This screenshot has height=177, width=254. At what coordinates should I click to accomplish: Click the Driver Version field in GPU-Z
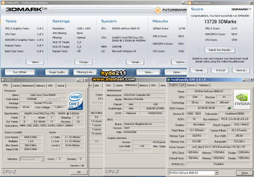[219, 147]
